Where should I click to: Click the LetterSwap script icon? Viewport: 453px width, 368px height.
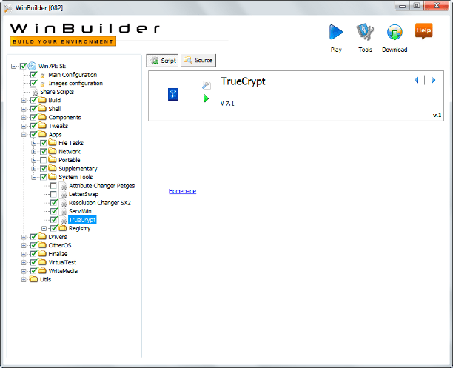point(63,194)
